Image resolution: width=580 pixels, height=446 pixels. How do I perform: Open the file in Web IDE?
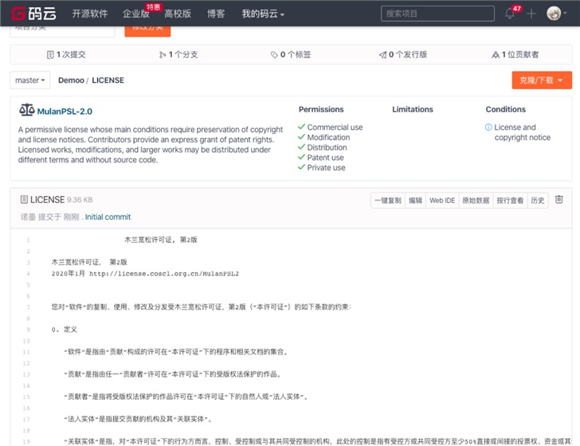tap(442, 200)
